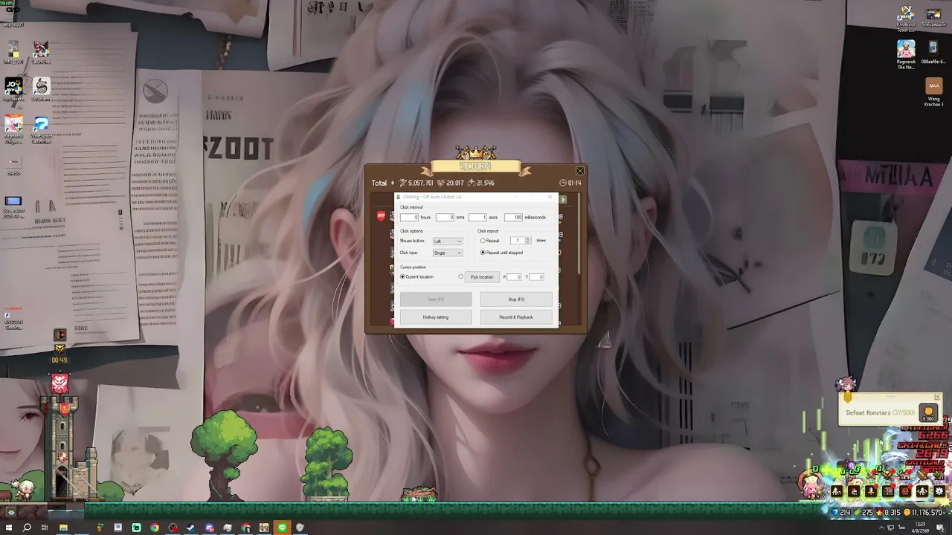Increase repeat times with stepper arrows
The image size is (952, 535).
pos(528,239)
